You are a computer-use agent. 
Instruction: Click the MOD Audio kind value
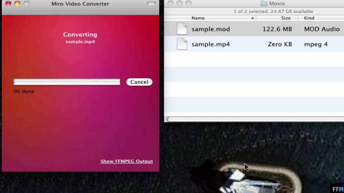coord(322,29)
